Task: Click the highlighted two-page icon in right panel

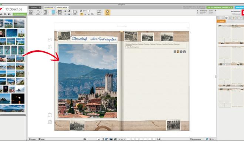Action: pos(226,18)
